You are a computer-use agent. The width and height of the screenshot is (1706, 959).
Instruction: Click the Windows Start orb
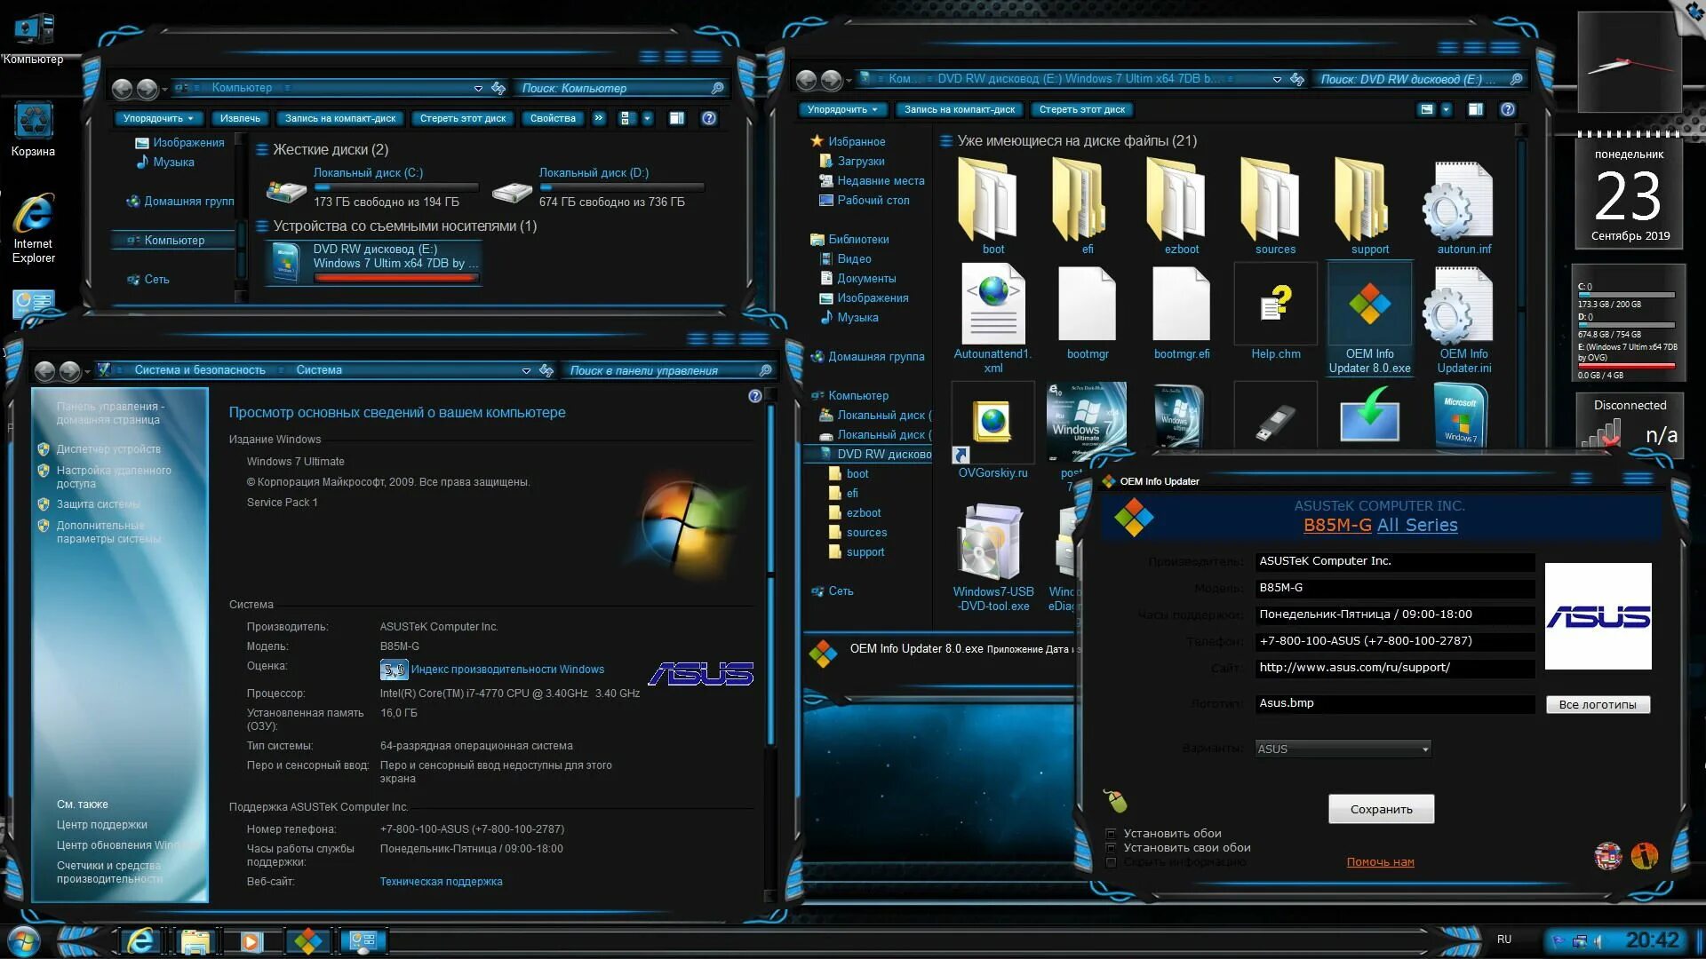pyautogui.click(x=23, y=940)
